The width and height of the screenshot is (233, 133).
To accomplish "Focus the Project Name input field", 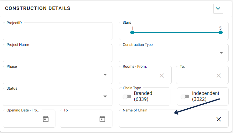I will tap(58, 53).
